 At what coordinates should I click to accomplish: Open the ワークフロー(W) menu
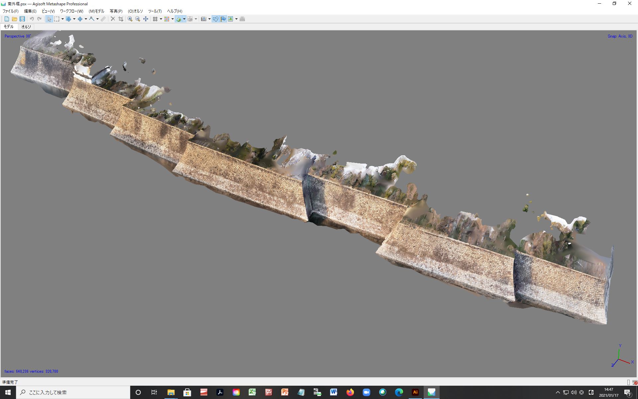[71, 11]
